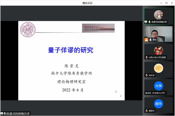Screen dimensions: 175x116
Task: Click muted mic icon for 山西大同大学孔丽丽
Action: pyautogui.click(x=147, y=58)
